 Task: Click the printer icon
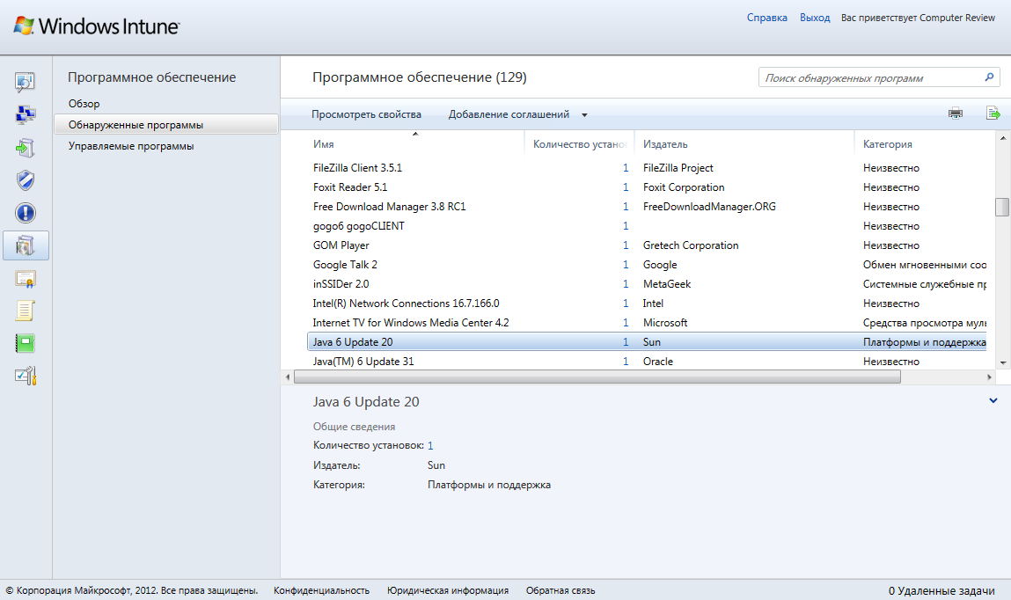[x=956, y=113]
